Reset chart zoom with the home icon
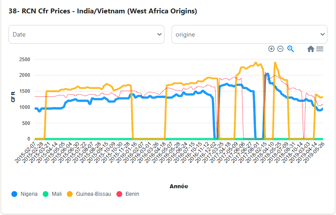 pos(311,49)
